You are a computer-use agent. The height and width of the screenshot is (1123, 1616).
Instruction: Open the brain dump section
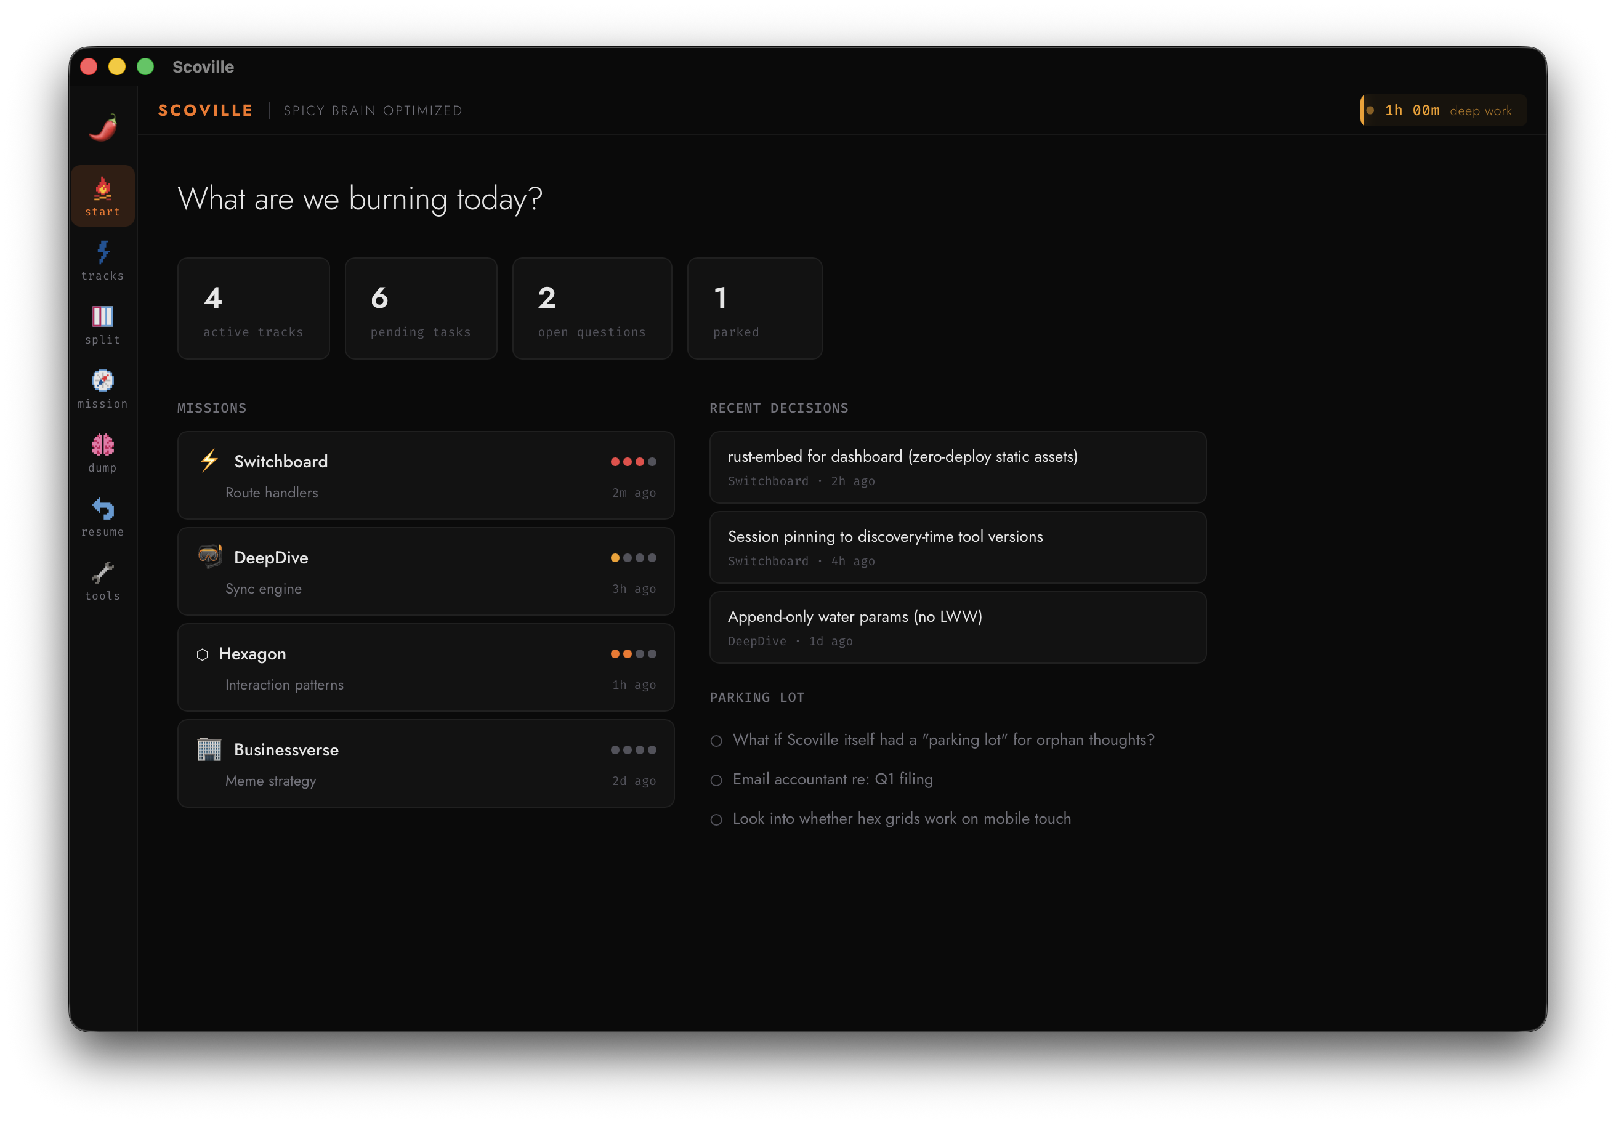(x=103, y=453)
